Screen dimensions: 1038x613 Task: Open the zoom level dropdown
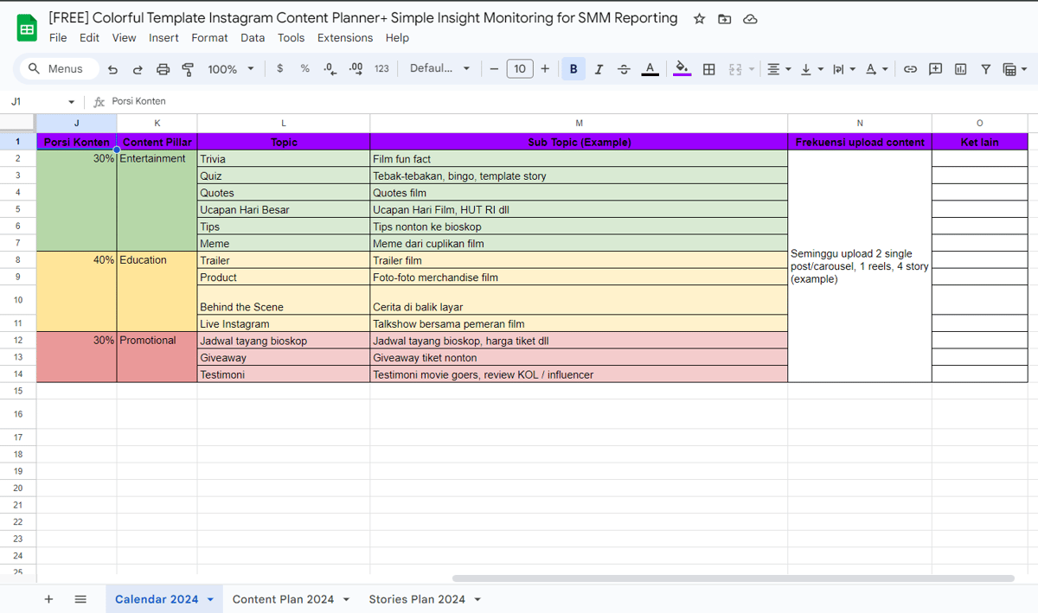[x=230, y=68]
